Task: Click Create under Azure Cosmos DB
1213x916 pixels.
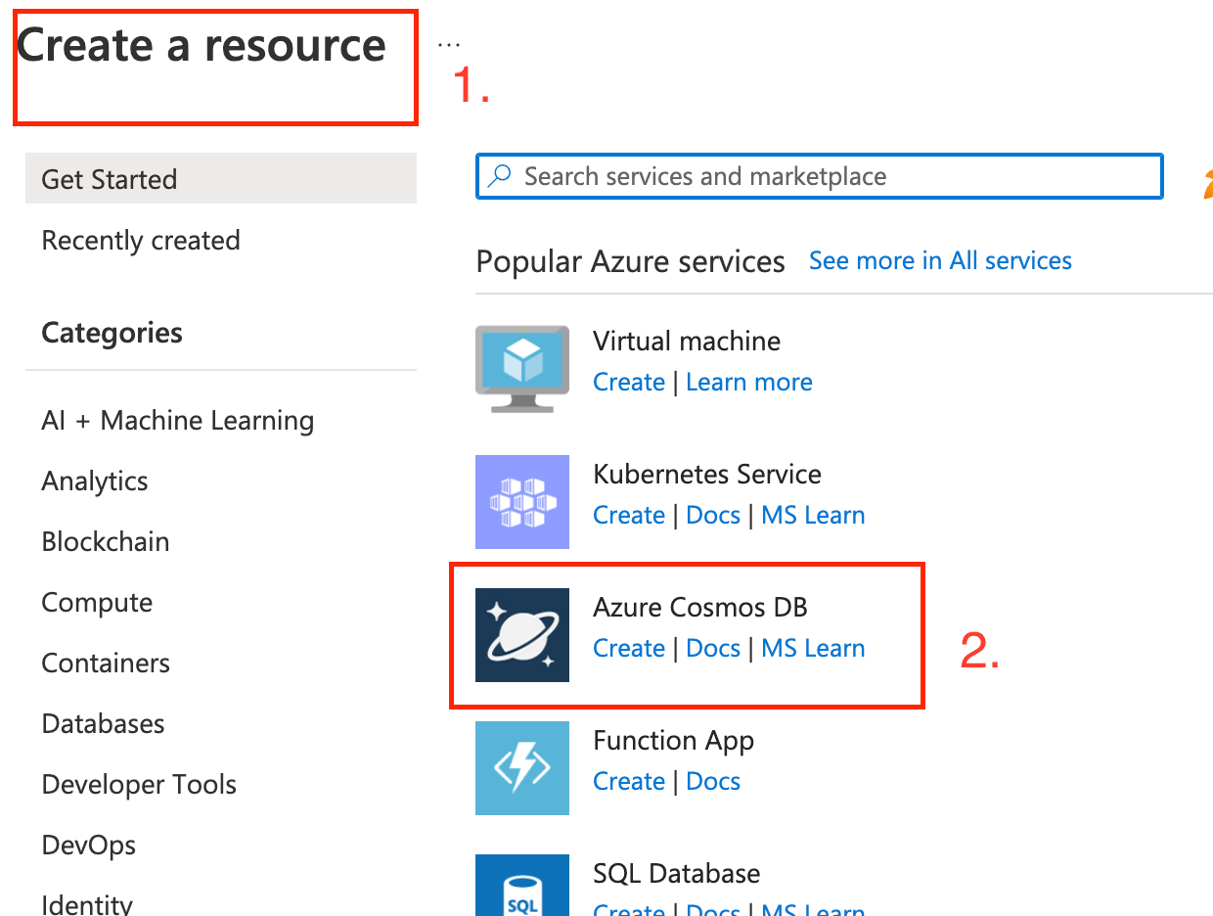Action: (629, 648)
